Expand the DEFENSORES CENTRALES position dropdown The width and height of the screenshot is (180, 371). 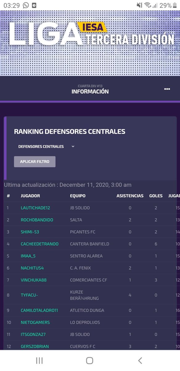point(46,147)
